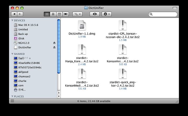Collapse the SHARED section
Screen dimensions: 188x116
pos(12,54)
